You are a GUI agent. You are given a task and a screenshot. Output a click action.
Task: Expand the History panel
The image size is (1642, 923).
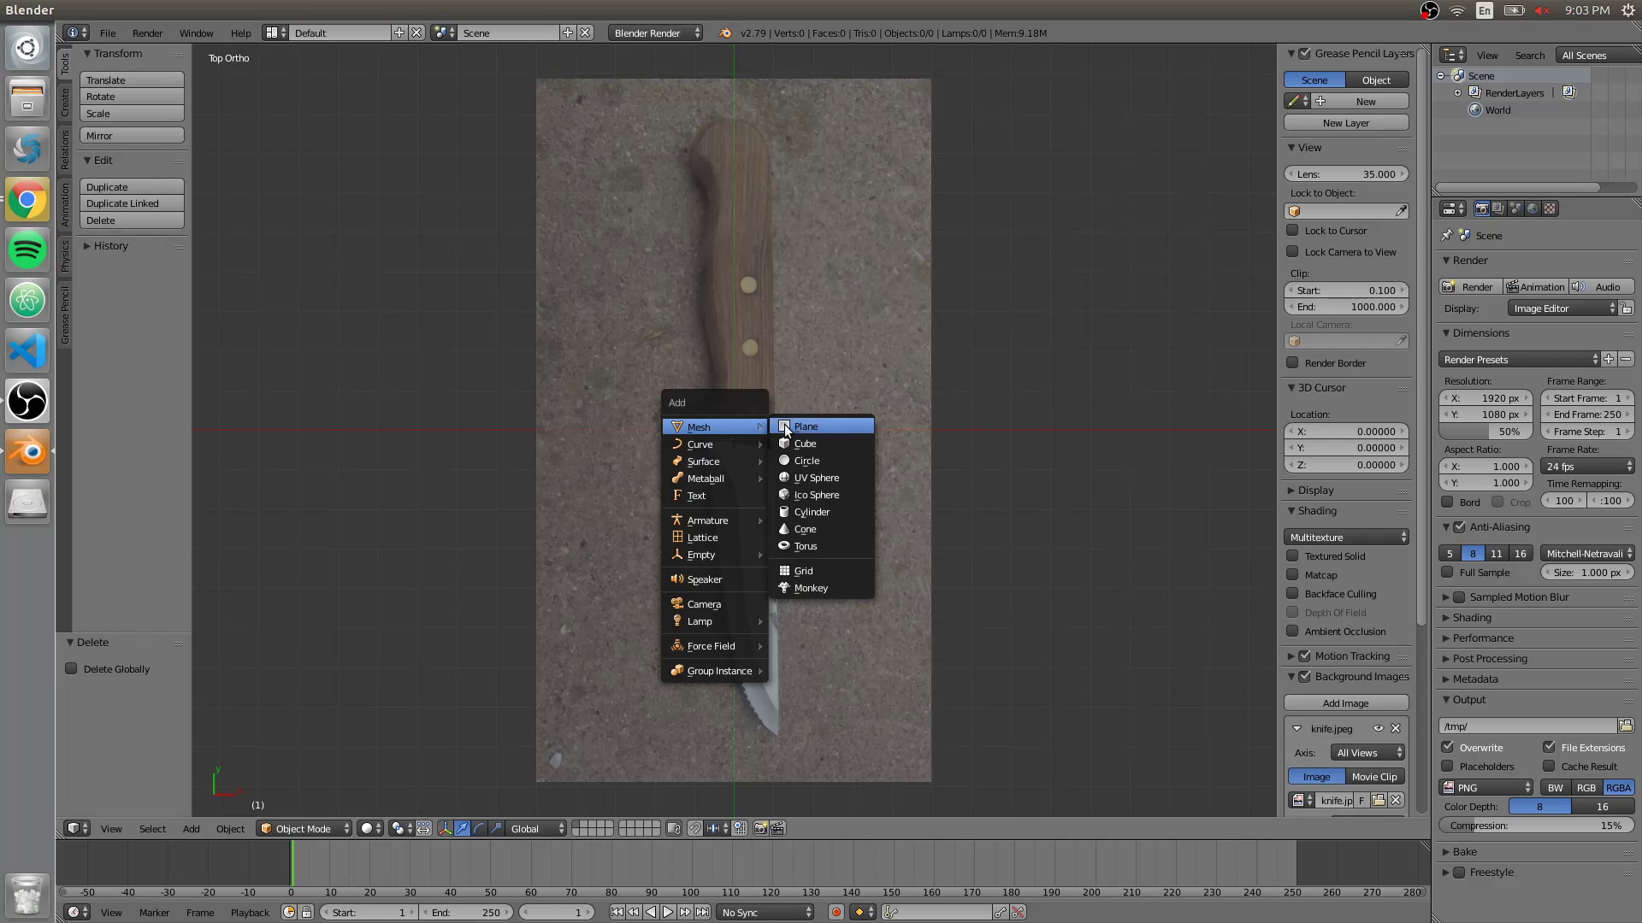pyautogui.click(x=110, y=246)
